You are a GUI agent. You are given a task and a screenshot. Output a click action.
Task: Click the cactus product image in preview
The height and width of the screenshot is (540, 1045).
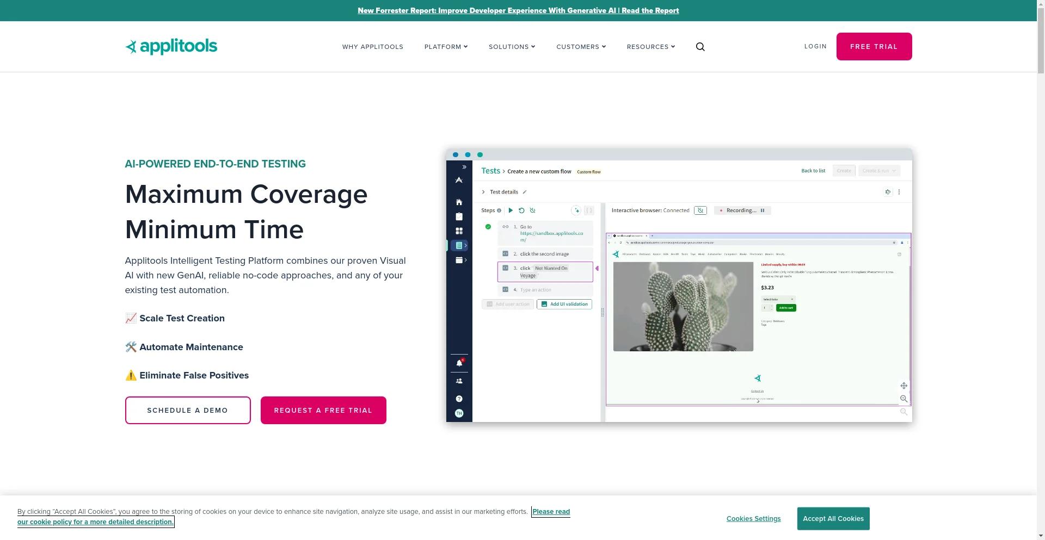click(683, 307)
